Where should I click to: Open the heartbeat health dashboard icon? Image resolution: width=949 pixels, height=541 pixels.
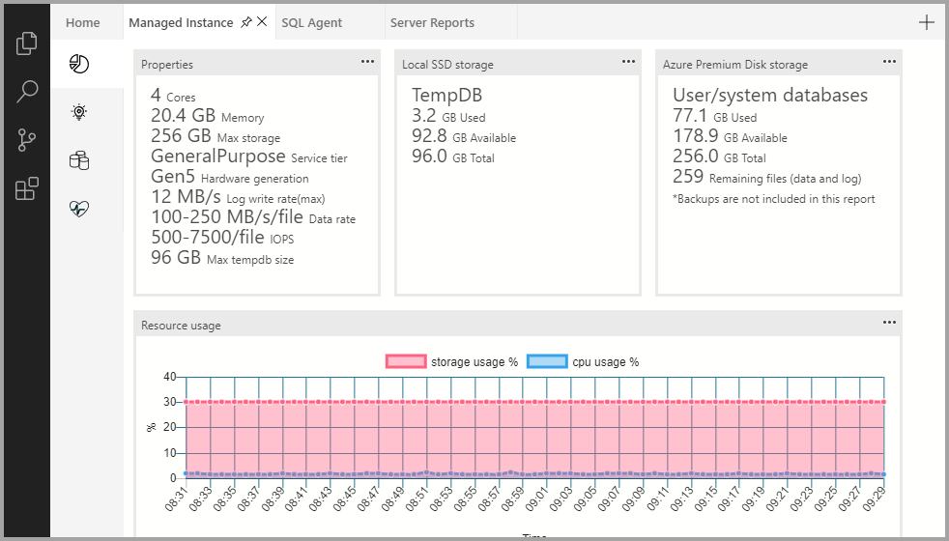79,209
